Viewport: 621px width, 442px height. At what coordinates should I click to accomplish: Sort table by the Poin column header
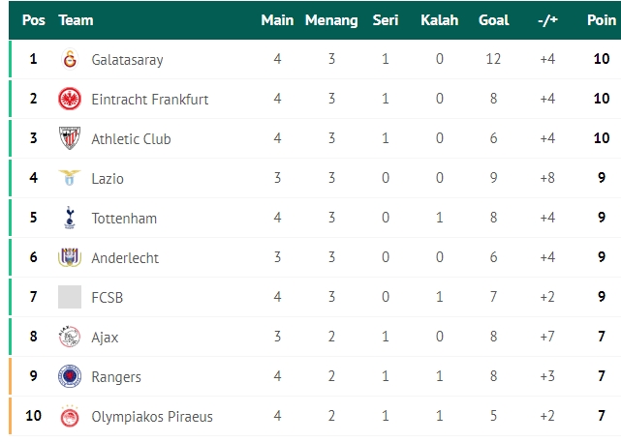click(x=602, y=20)
